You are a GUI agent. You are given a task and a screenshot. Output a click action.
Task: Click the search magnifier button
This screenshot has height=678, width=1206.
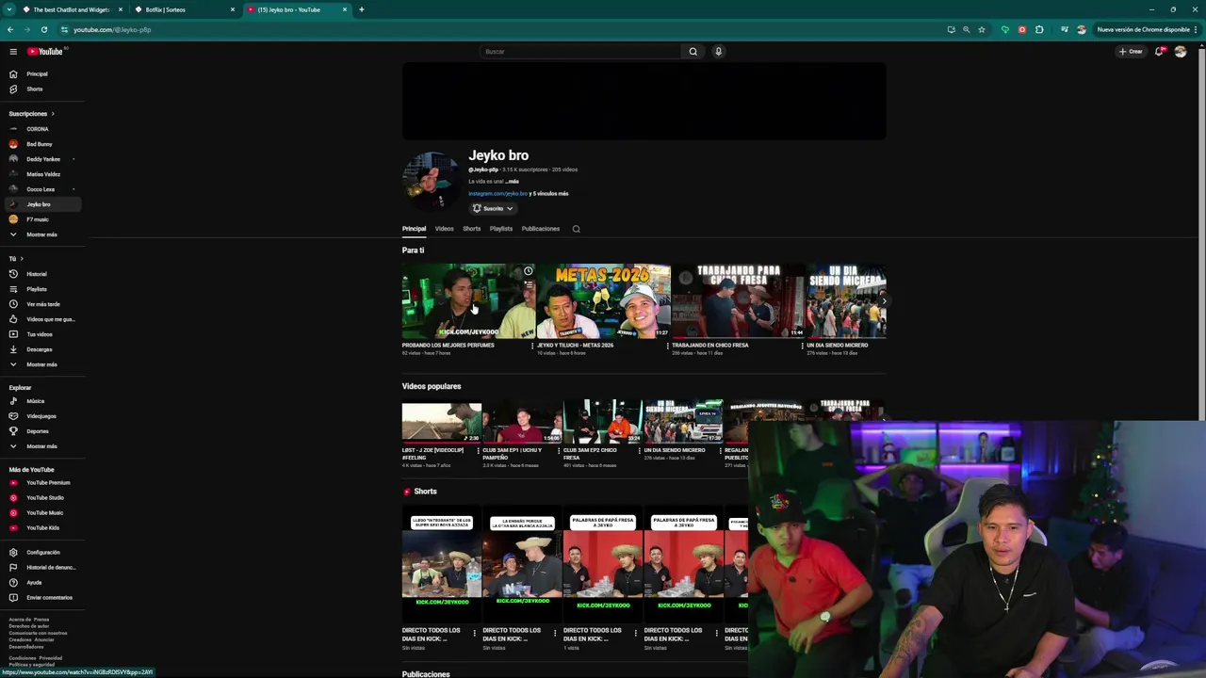coord(693,52)
